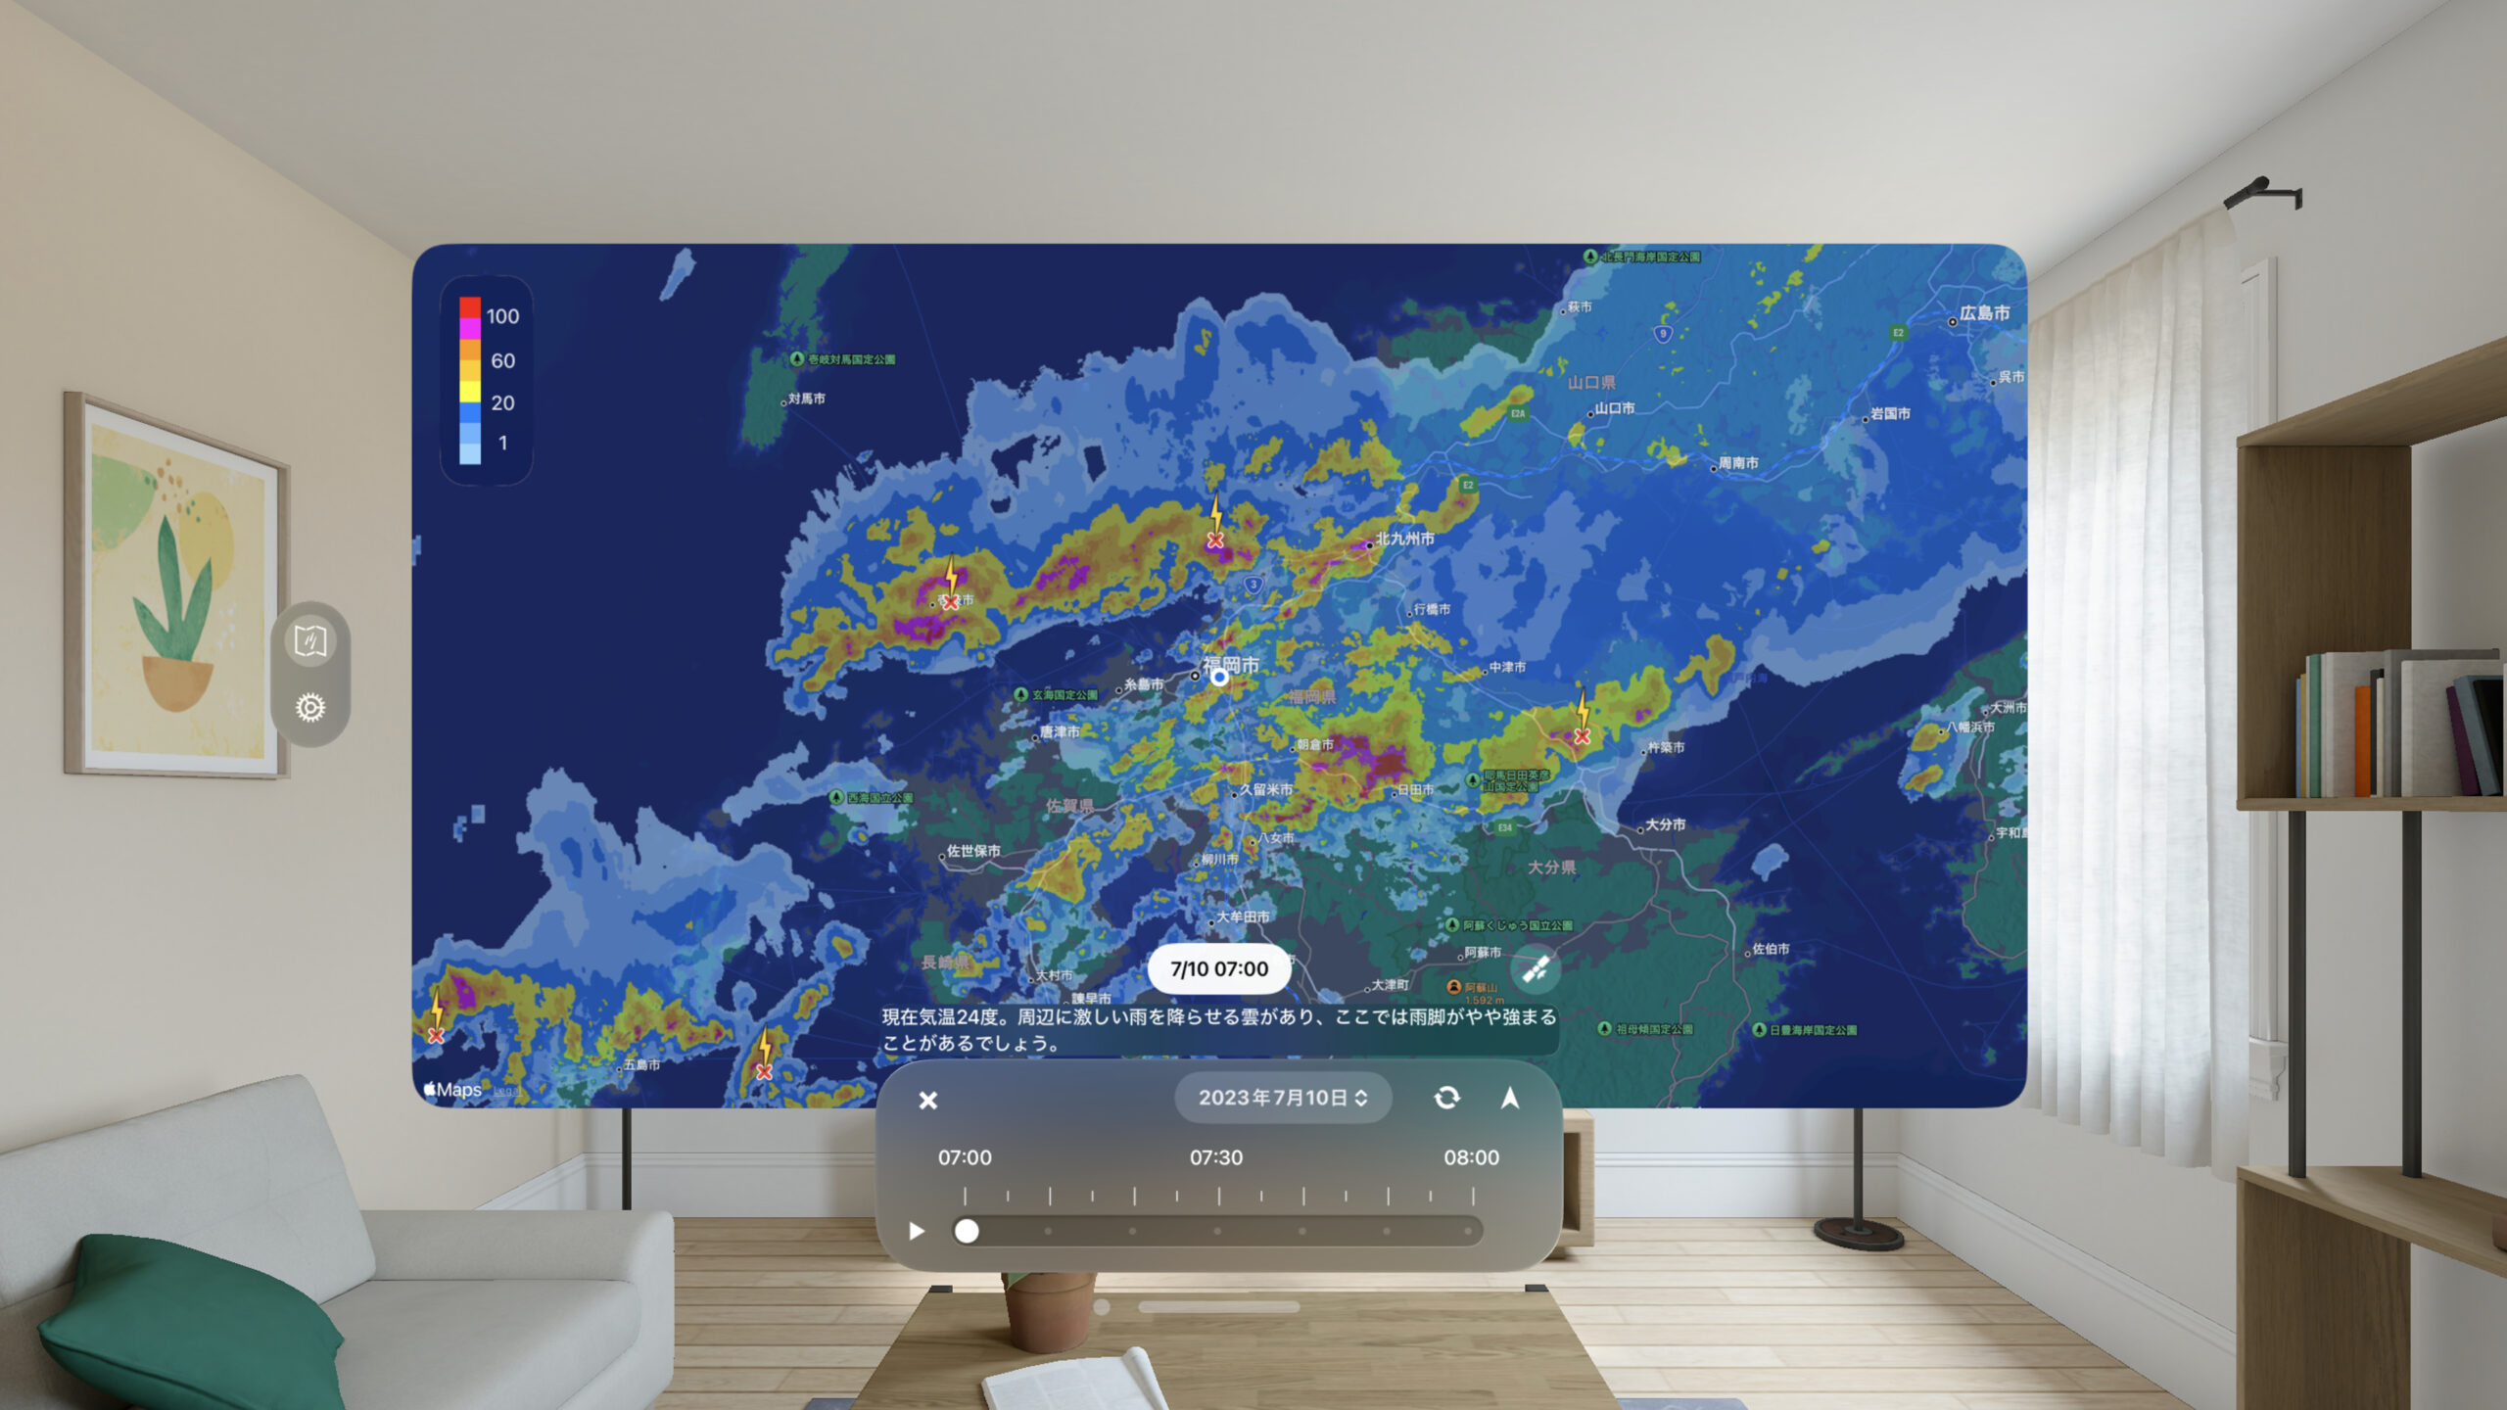
Task: Click the refresh/reload icon in timeline bar
Action: (1444, 1099)
